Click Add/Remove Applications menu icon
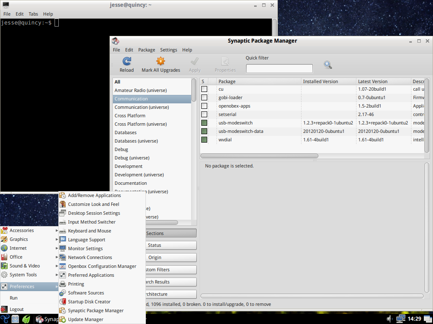The image size is (433, 324). click(63, 195)
